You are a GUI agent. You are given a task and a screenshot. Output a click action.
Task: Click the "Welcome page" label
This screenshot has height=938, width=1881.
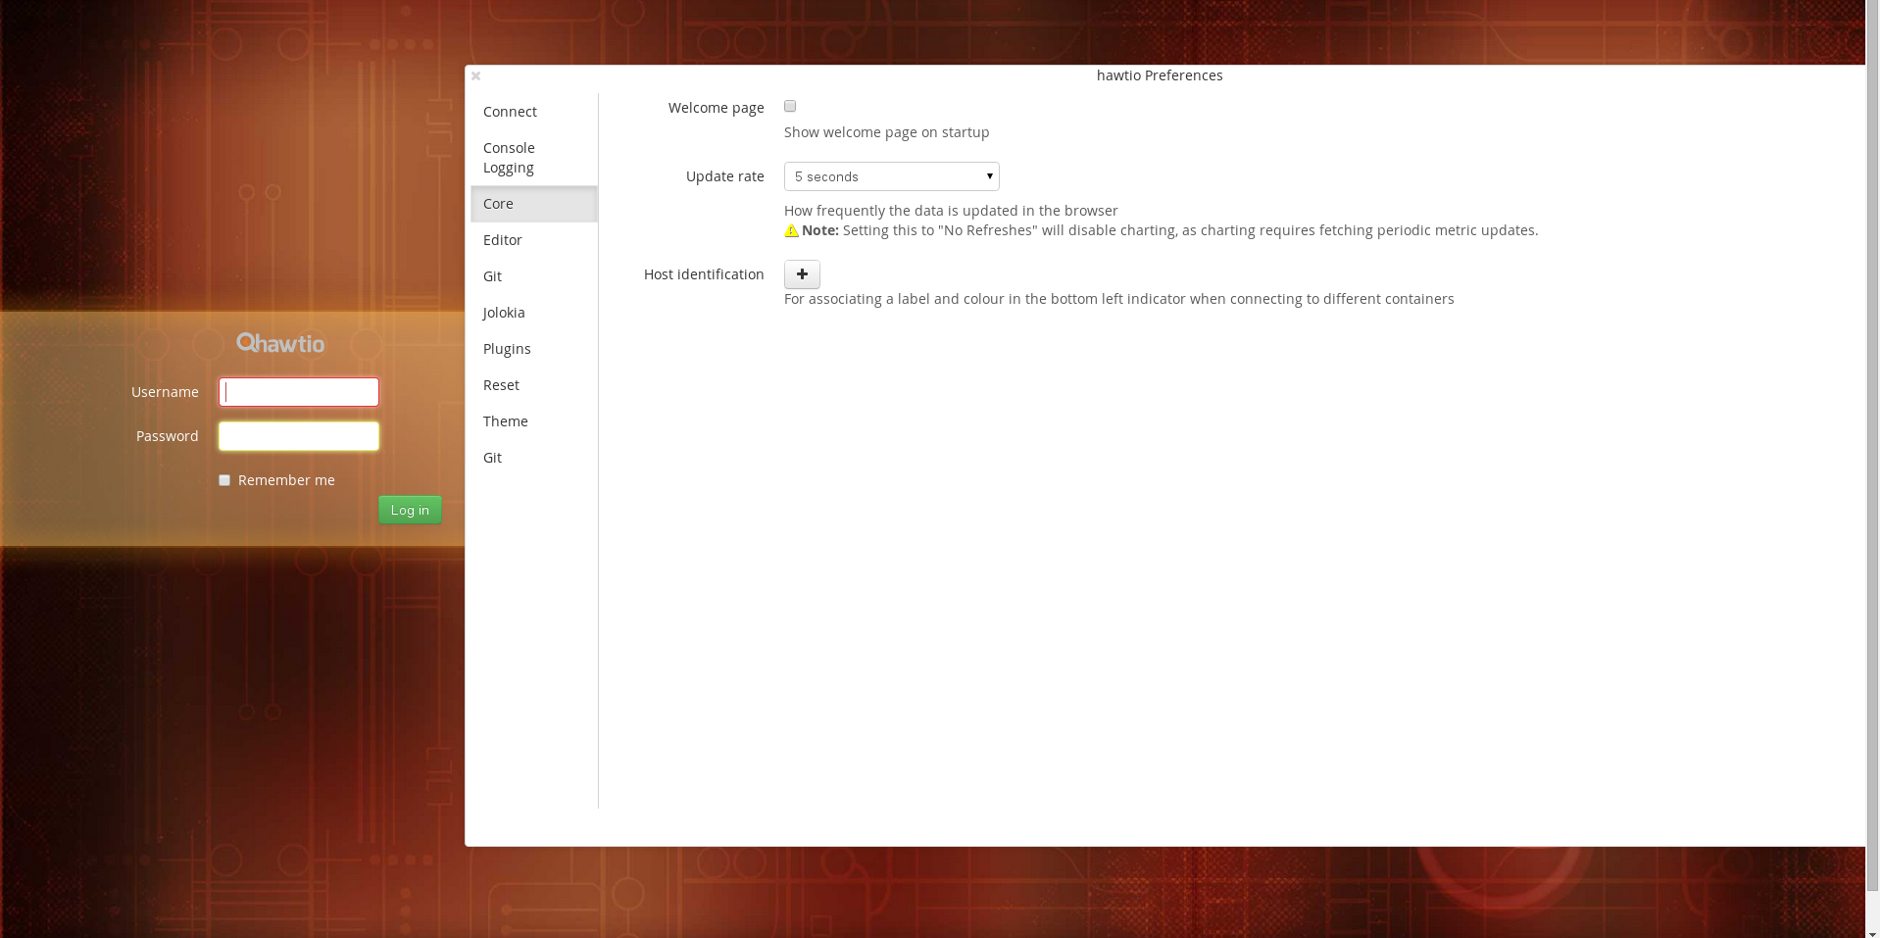(716, 108)
